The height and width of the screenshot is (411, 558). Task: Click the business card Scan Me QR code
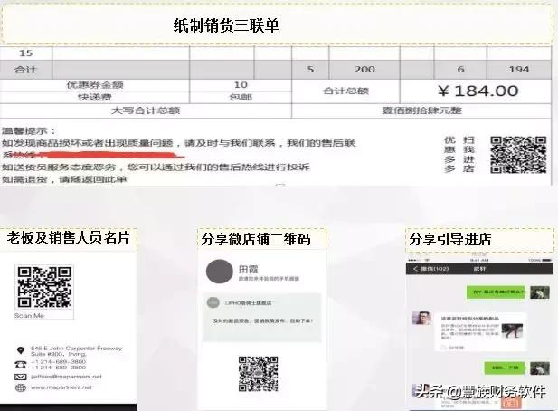tap(44, 287)
